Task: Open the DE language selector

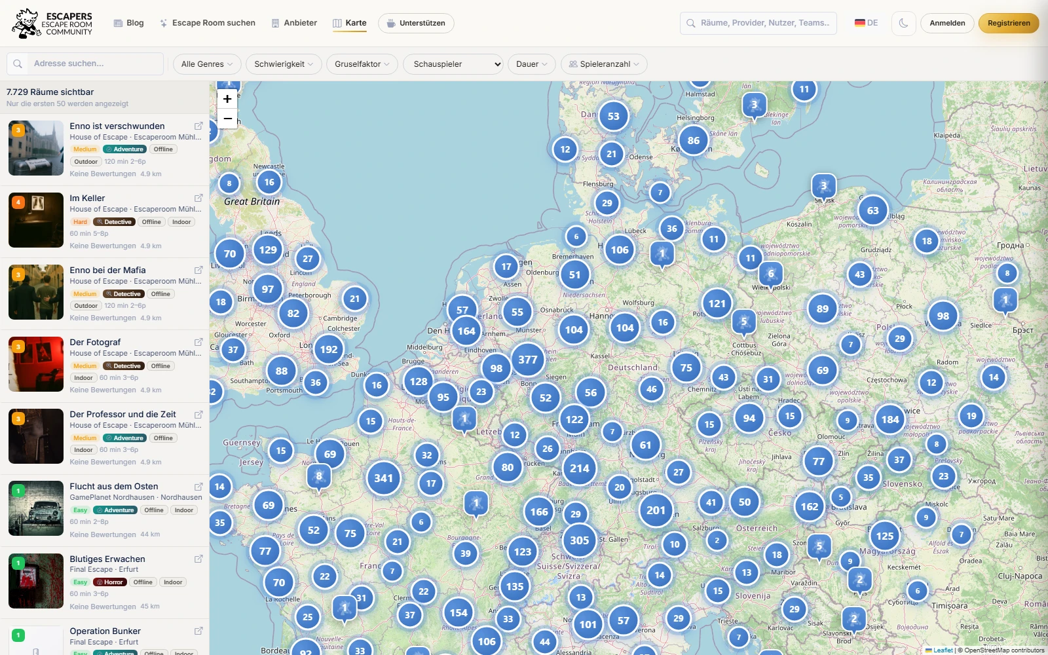Action: tap(866, 23)
